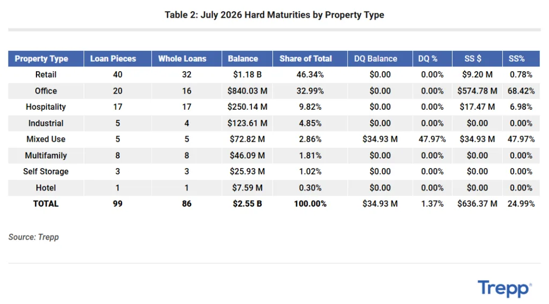Select the 'TOTAL' row label
549x304 pixels.
[x=46, y=204]
